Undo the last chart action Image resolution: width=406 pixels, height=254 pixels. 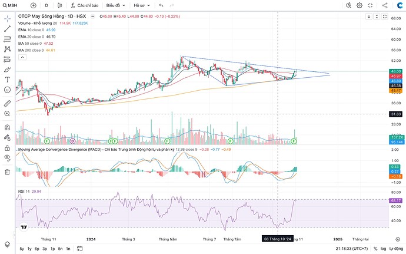coord(161,5)
